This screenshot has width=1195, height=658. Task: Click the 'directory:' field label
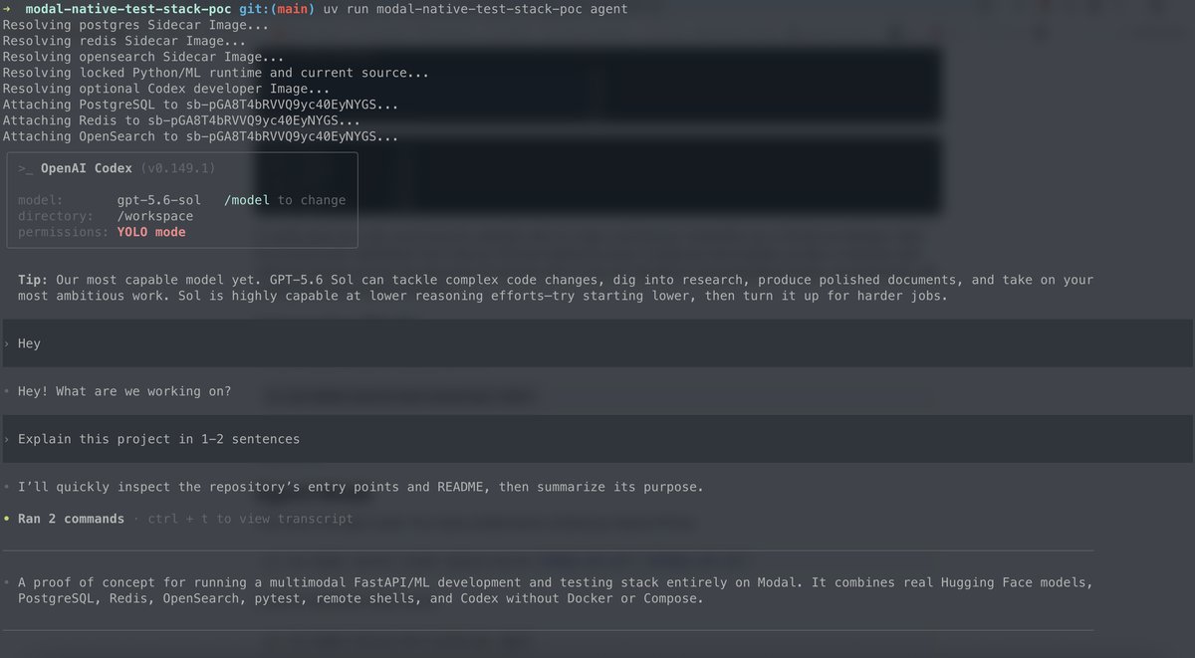click(x=56, y=216)
